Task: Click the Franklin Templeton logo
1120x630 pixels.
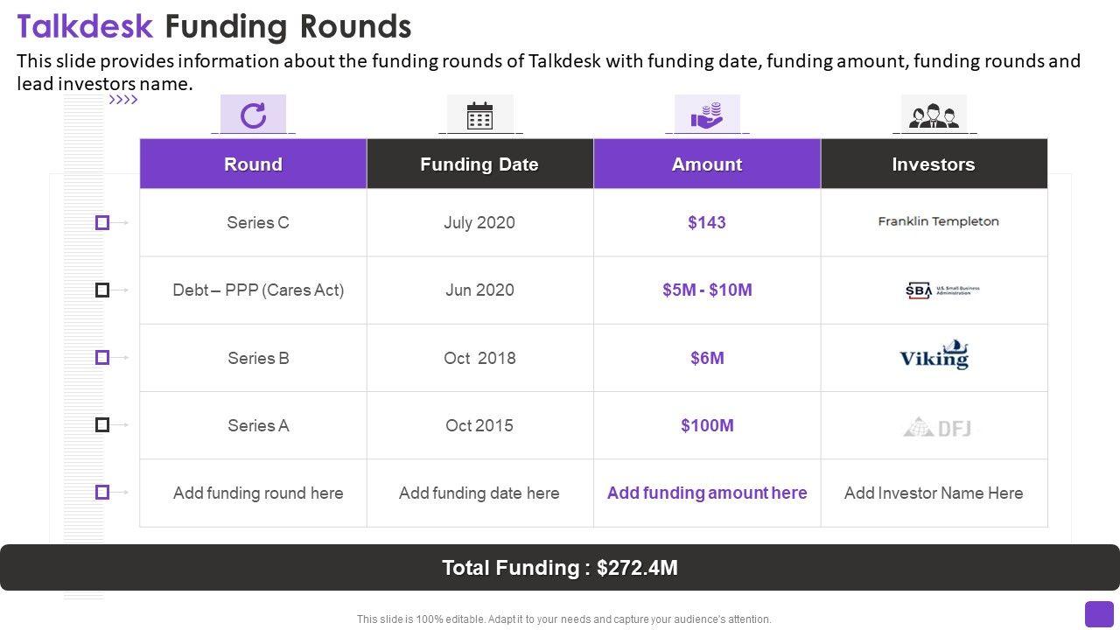Action: pos(938,222)
